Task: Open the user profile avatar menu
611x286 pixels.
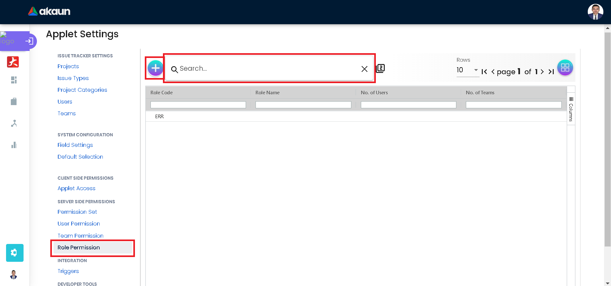Action: [595, 12]
